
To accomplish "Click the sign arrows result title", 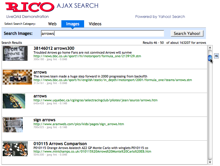I will click(44, 120).
